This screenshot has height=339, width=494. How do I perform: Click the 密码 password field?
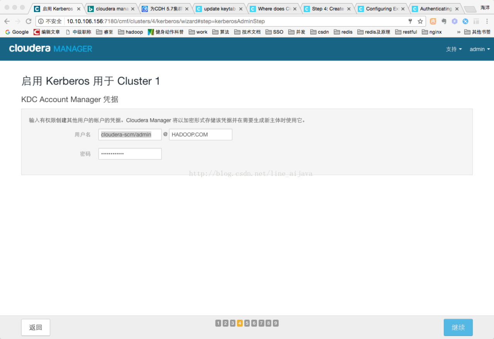[130, 154]
